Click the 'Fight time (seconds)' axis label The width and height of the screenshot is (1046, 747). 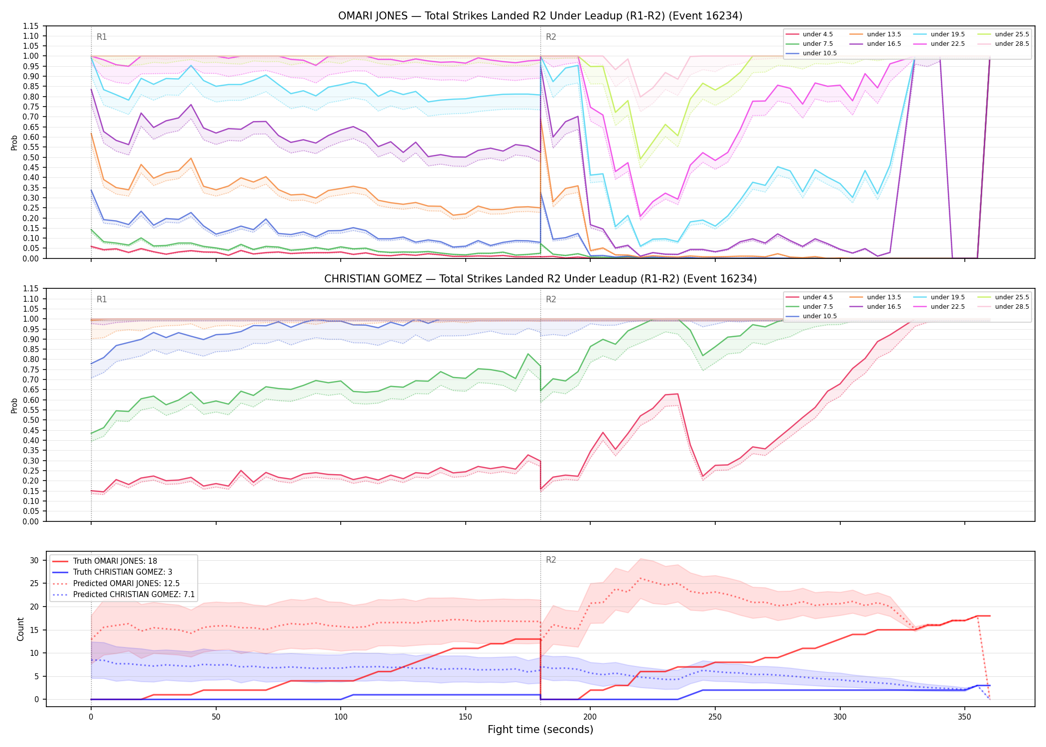tap(540, 730)
